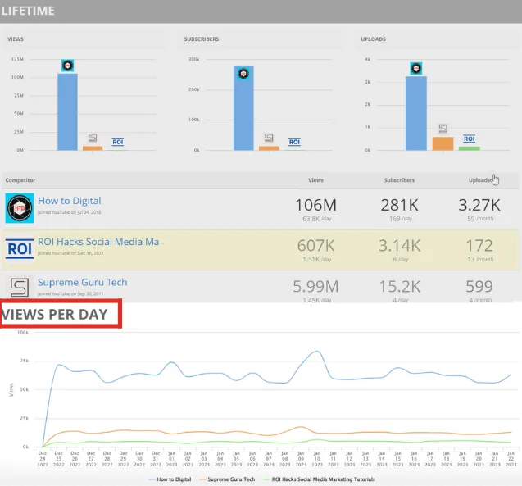Screen dimensions: 522x486
Task: Click the ROI Hacks logo in competitor table
Action: coord(20,248)
